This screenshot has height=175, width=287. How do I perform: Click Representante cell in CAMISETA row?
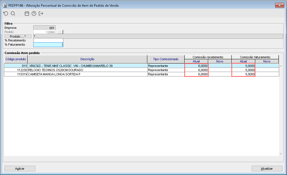166,74
